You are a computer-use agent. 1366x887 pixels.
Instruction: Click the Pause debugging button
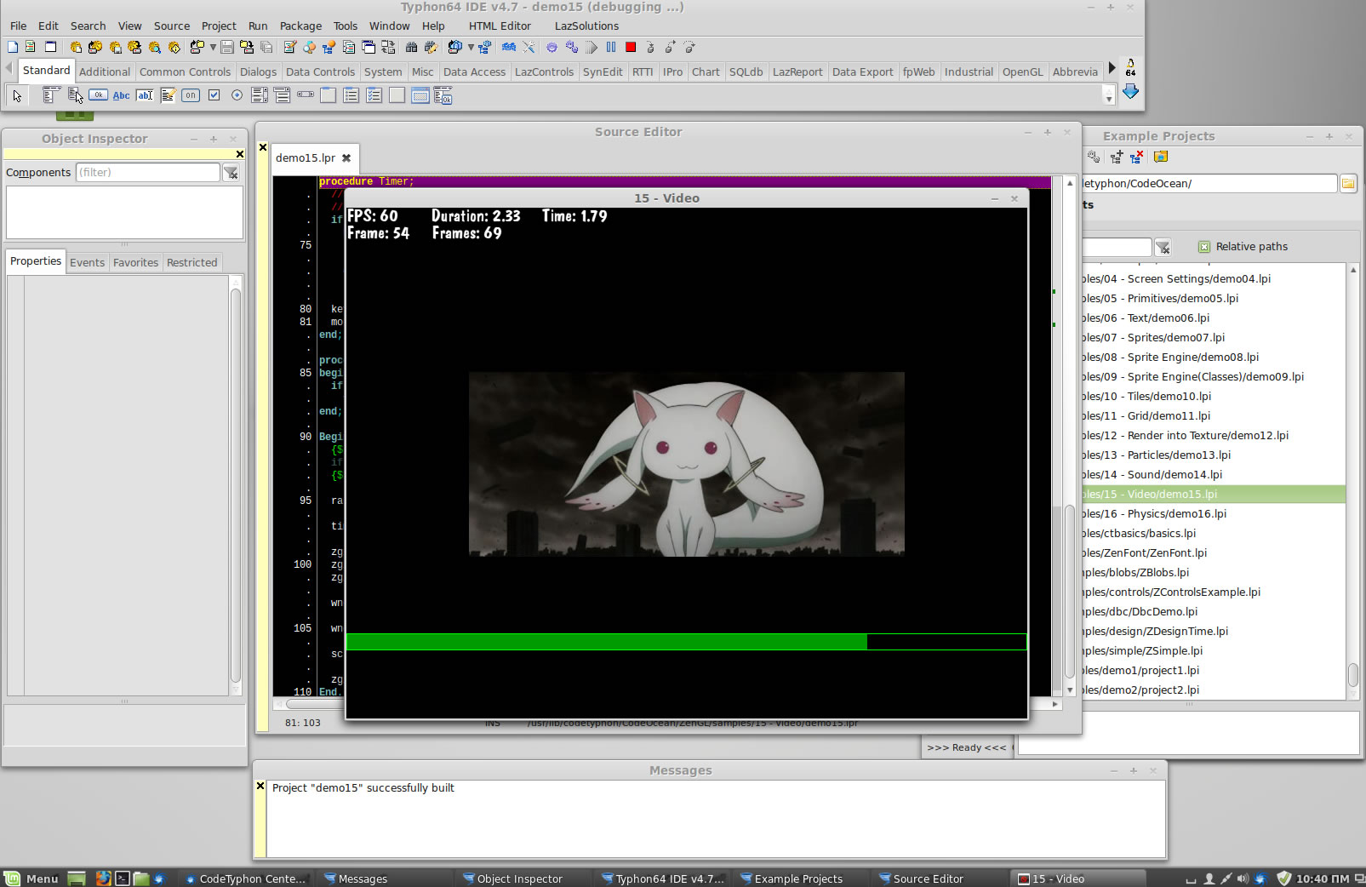pos(611,48)
